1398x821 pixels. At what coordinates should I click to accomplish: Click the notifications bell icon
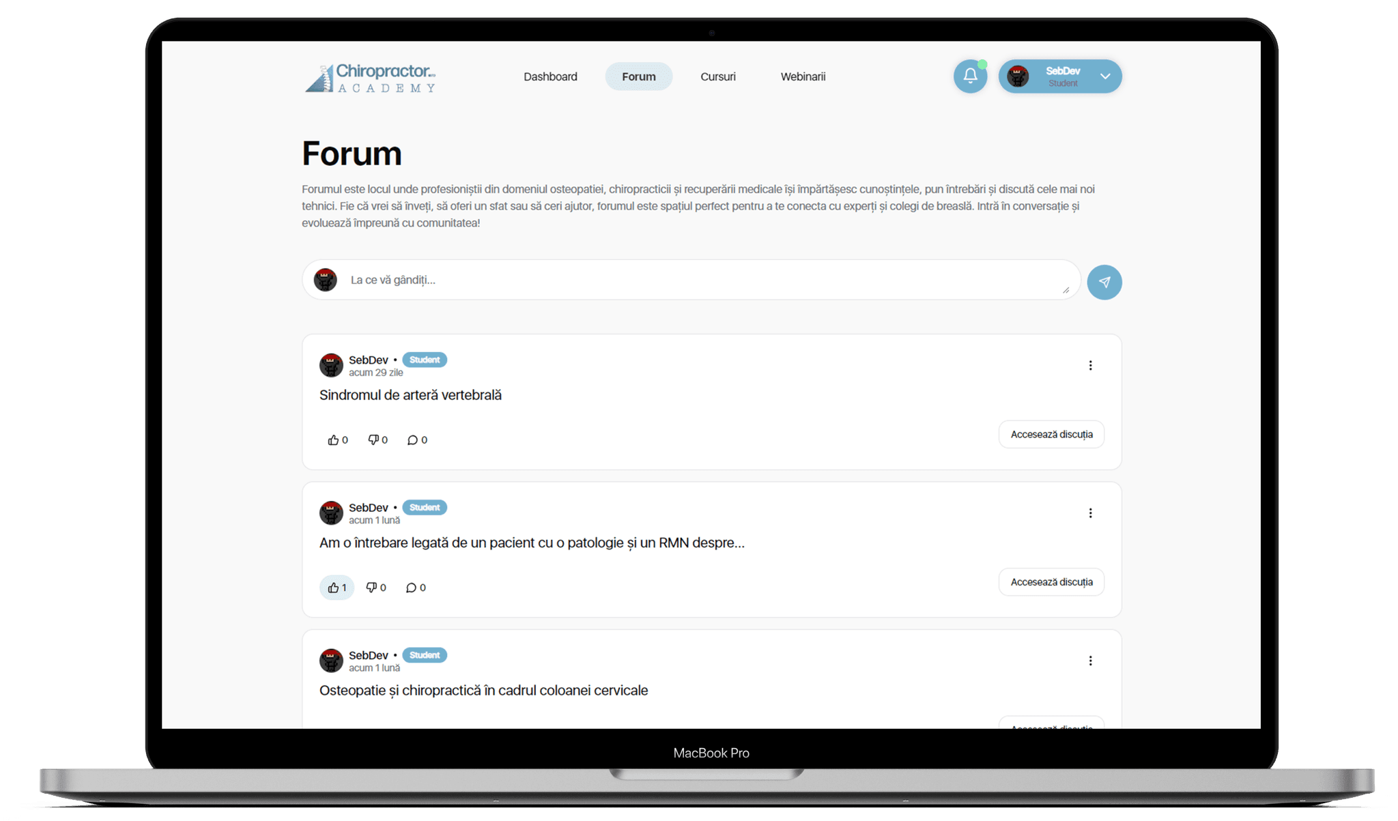tap(970, 76)
